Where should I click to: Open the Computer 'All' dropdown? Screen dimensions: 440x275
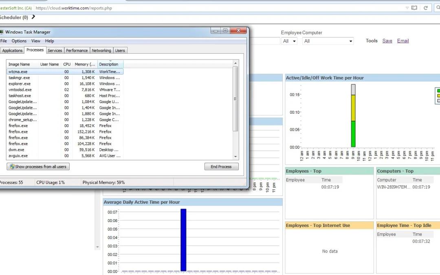328,41
